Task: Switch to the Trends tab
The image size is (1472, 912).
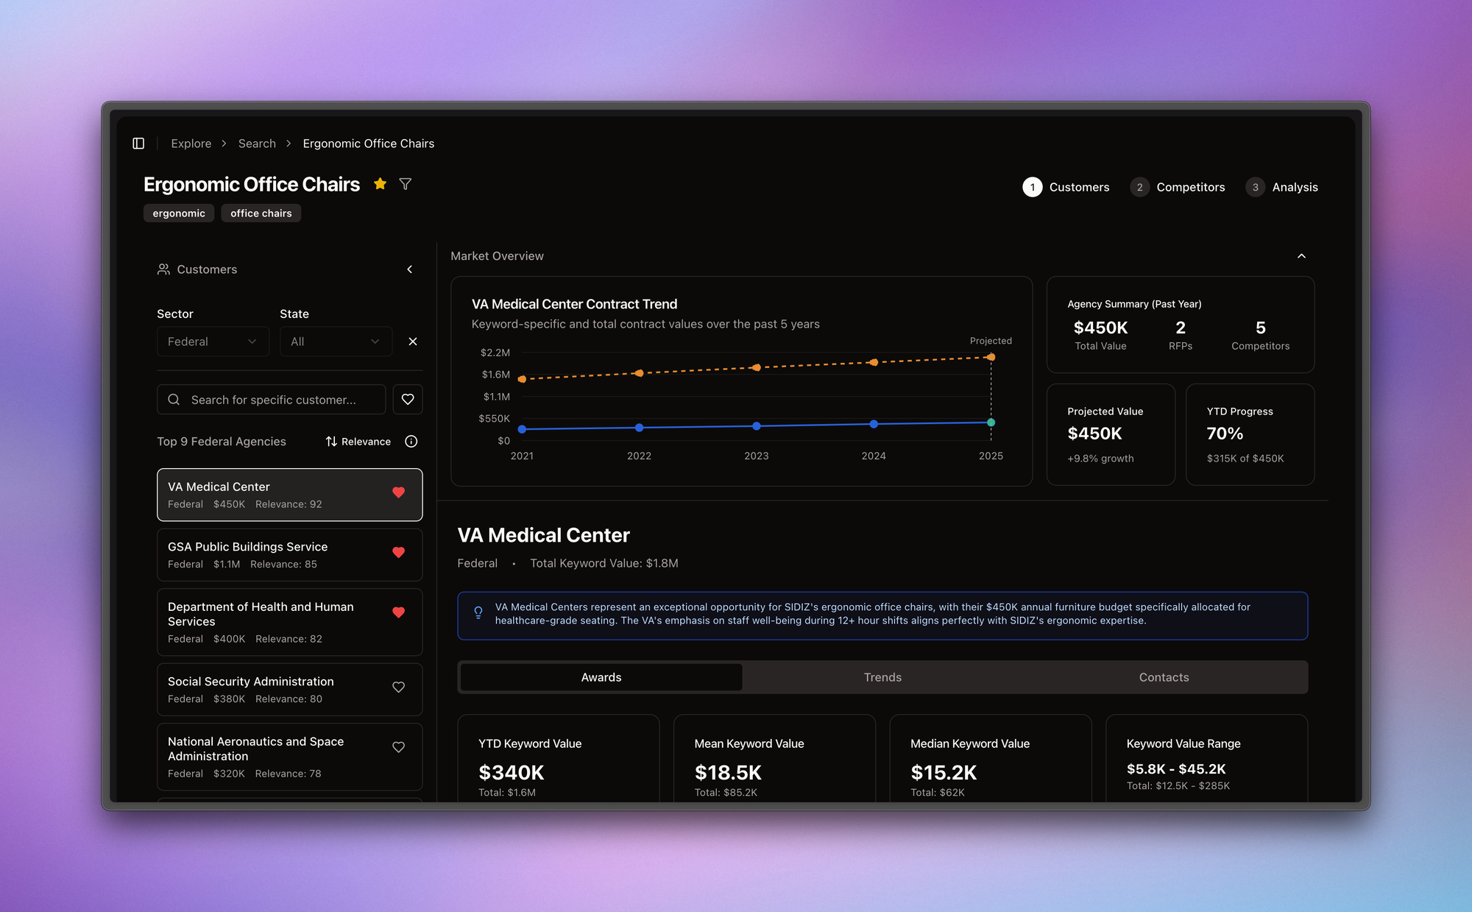Action: click(882, 677)
